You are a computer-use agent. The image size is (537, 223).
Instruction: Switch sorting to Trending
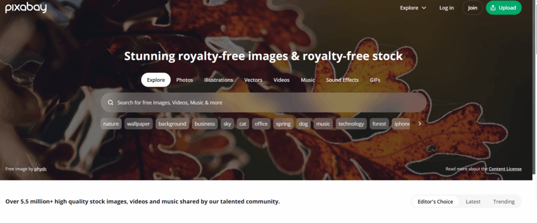click(x=504, y=202)
